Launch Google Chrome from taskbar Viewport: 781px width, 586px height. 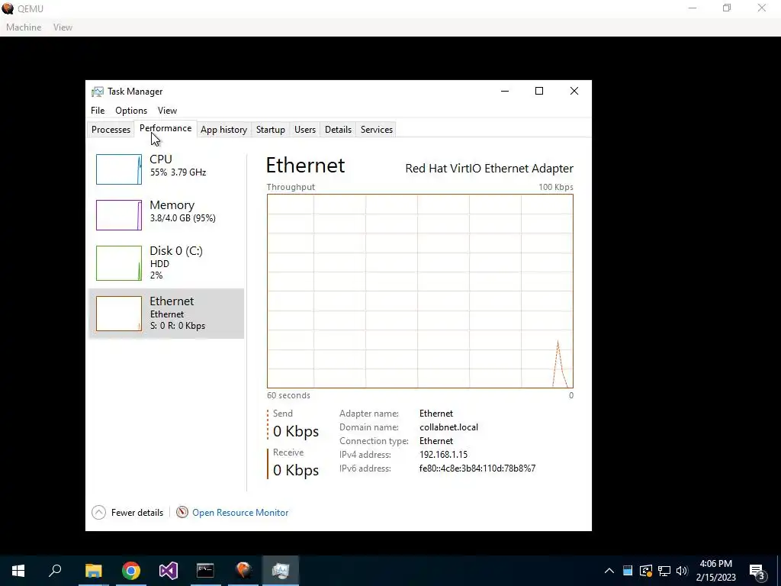tap(131, 571)
